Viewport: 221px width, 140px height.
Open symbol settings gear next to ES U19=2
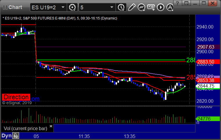[72, 7]
